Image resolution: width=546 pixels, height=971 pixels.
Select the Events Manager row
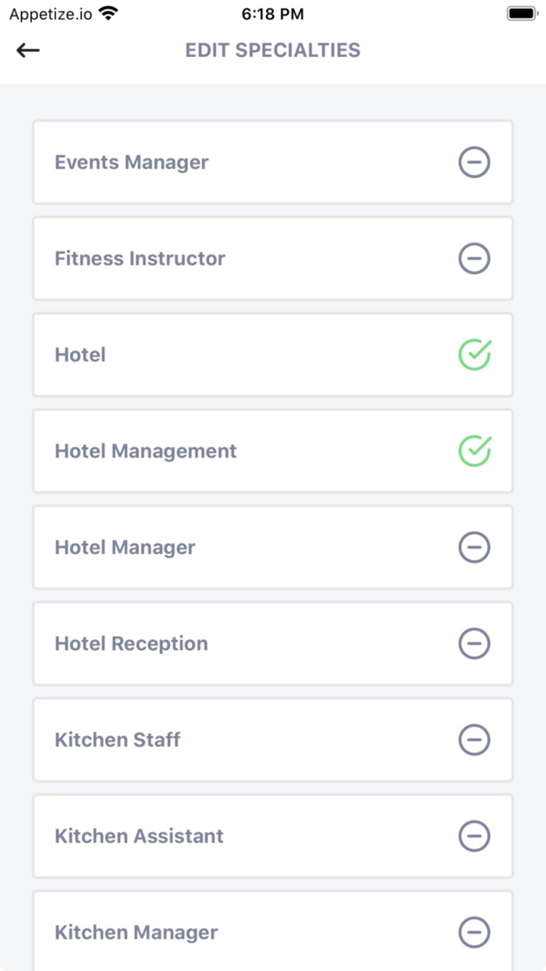[x=273, y=162]
